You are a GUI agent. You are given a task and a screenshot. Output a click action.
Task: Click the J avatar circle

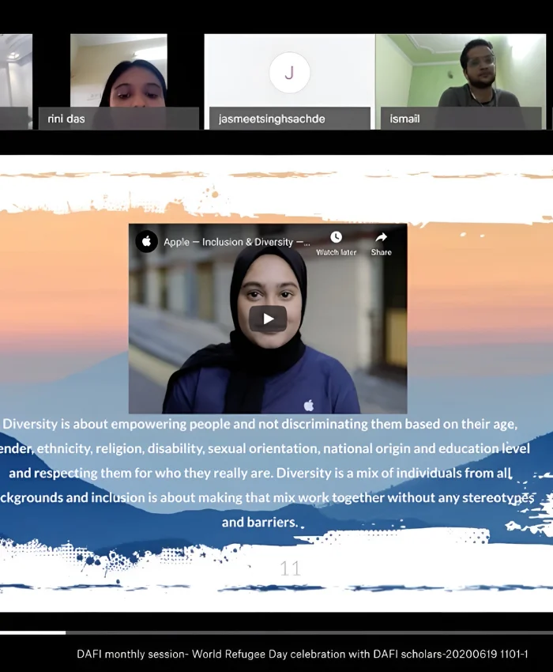288,74
